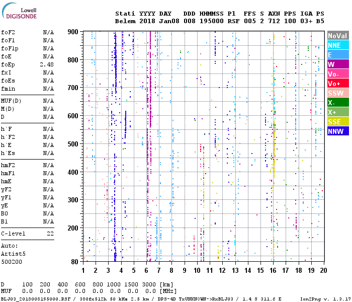Click the MUF(D) parameter label
Viewport: 352px width, 302px height.
(x=11, y=101)
